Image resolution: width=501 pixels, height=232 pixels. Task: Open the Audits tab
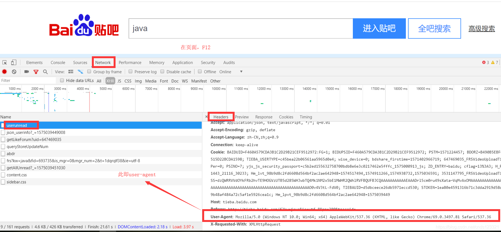229,63
